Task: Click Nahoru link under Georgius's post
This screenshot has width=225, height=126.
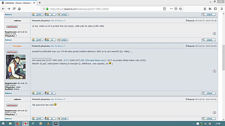Action: 8,93
